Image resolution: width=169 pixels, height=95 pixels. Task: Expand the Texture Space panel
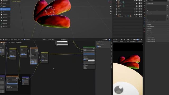point(150,33)
